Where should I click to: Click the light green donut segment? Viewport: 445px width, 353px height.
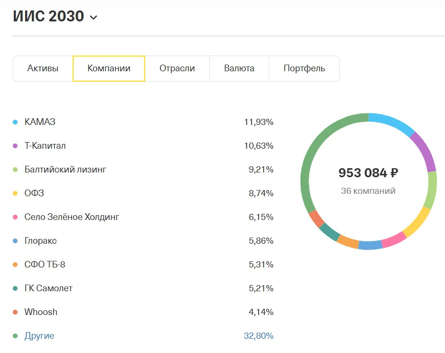(431, 190)
